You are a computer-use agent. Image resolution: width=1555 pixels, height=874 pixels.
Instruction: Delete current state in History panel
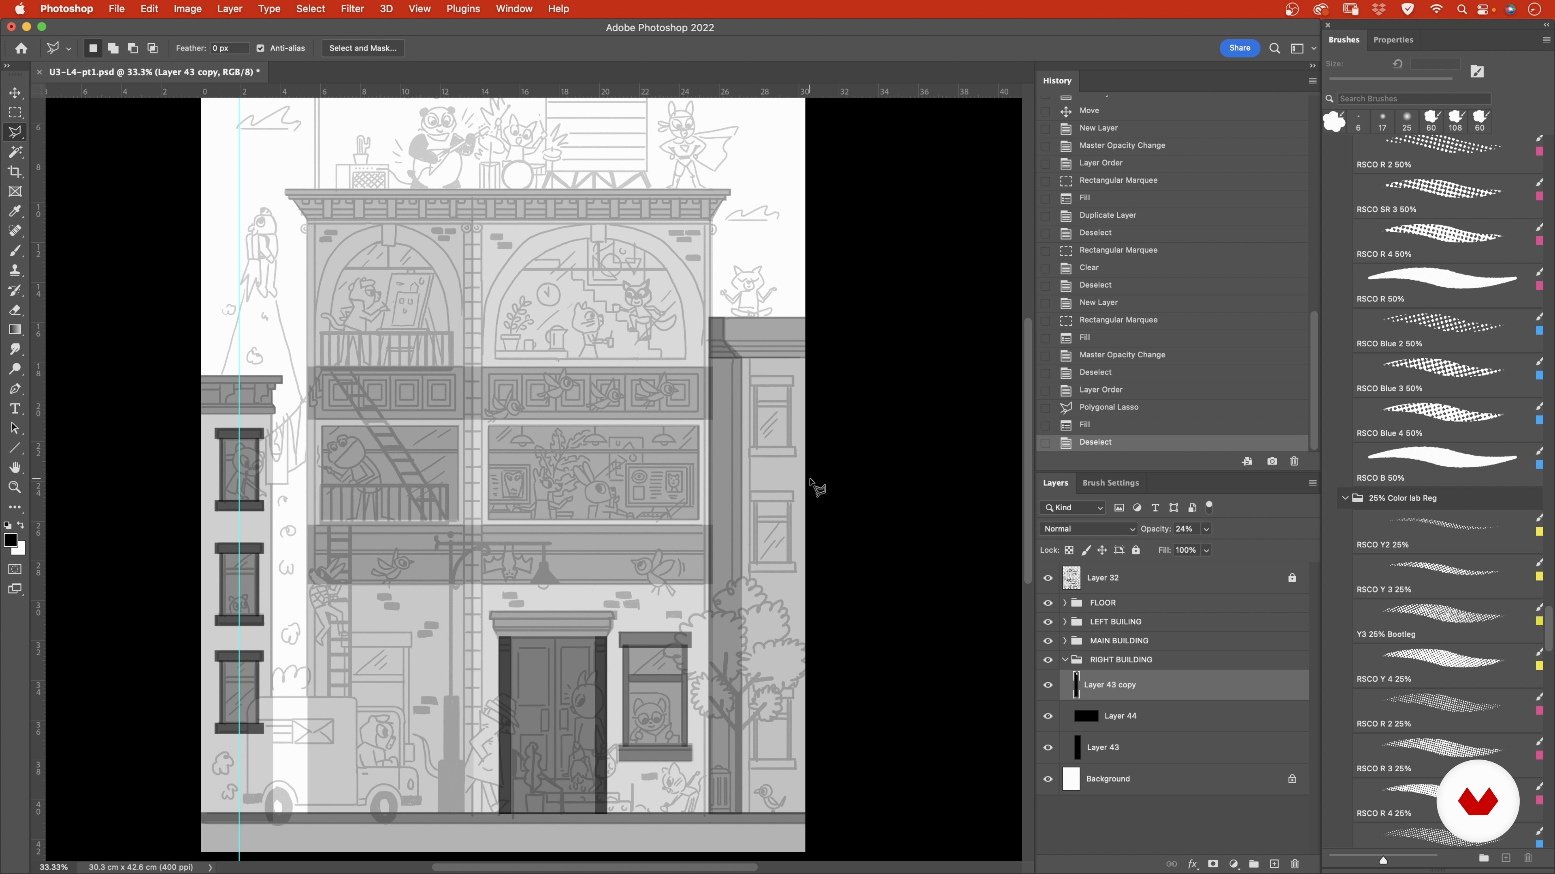(x=1294, y=461)
